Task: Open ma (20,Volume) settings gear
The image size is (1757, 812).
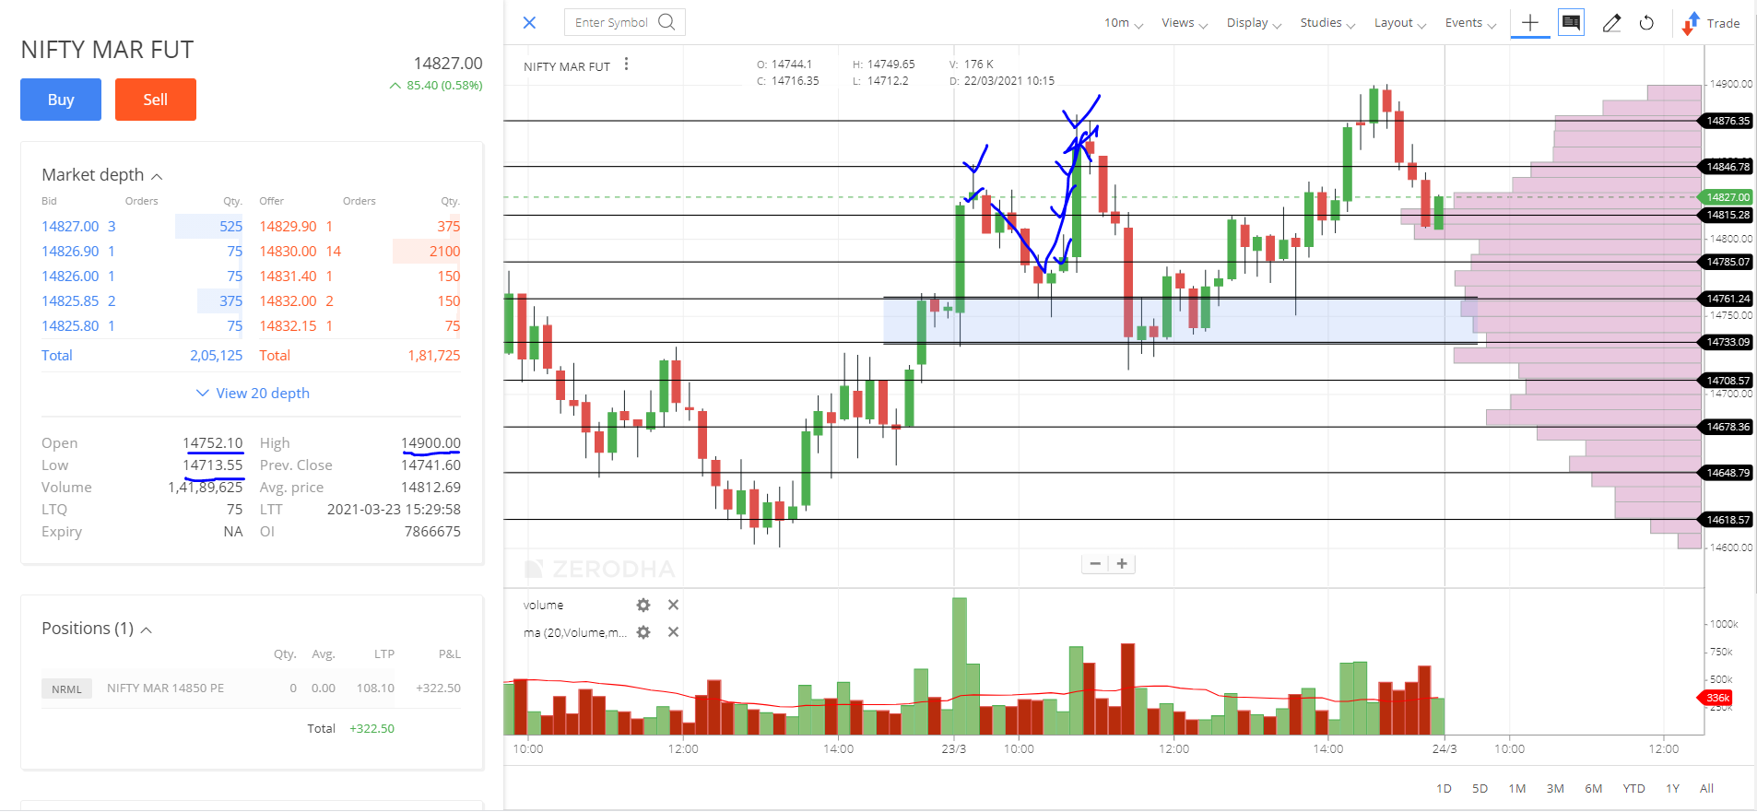Action: [643, 632]
